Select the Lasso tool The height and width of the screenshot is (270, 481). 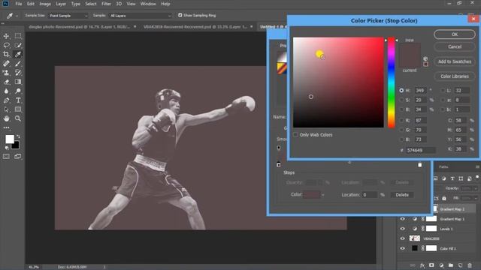(6, 45)
